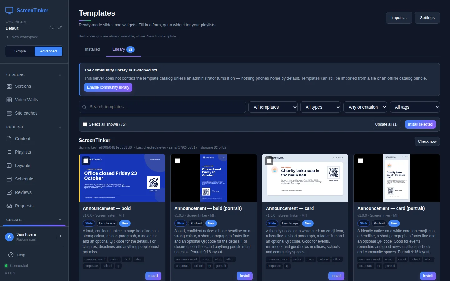Go to Requests in the sidebar
Screen dimensions: 450x281
34,206
